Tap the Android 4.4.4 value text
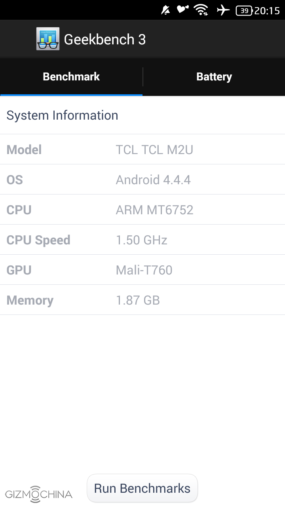The height and width of the screenshot is (507, 285). tap(153, 180)
